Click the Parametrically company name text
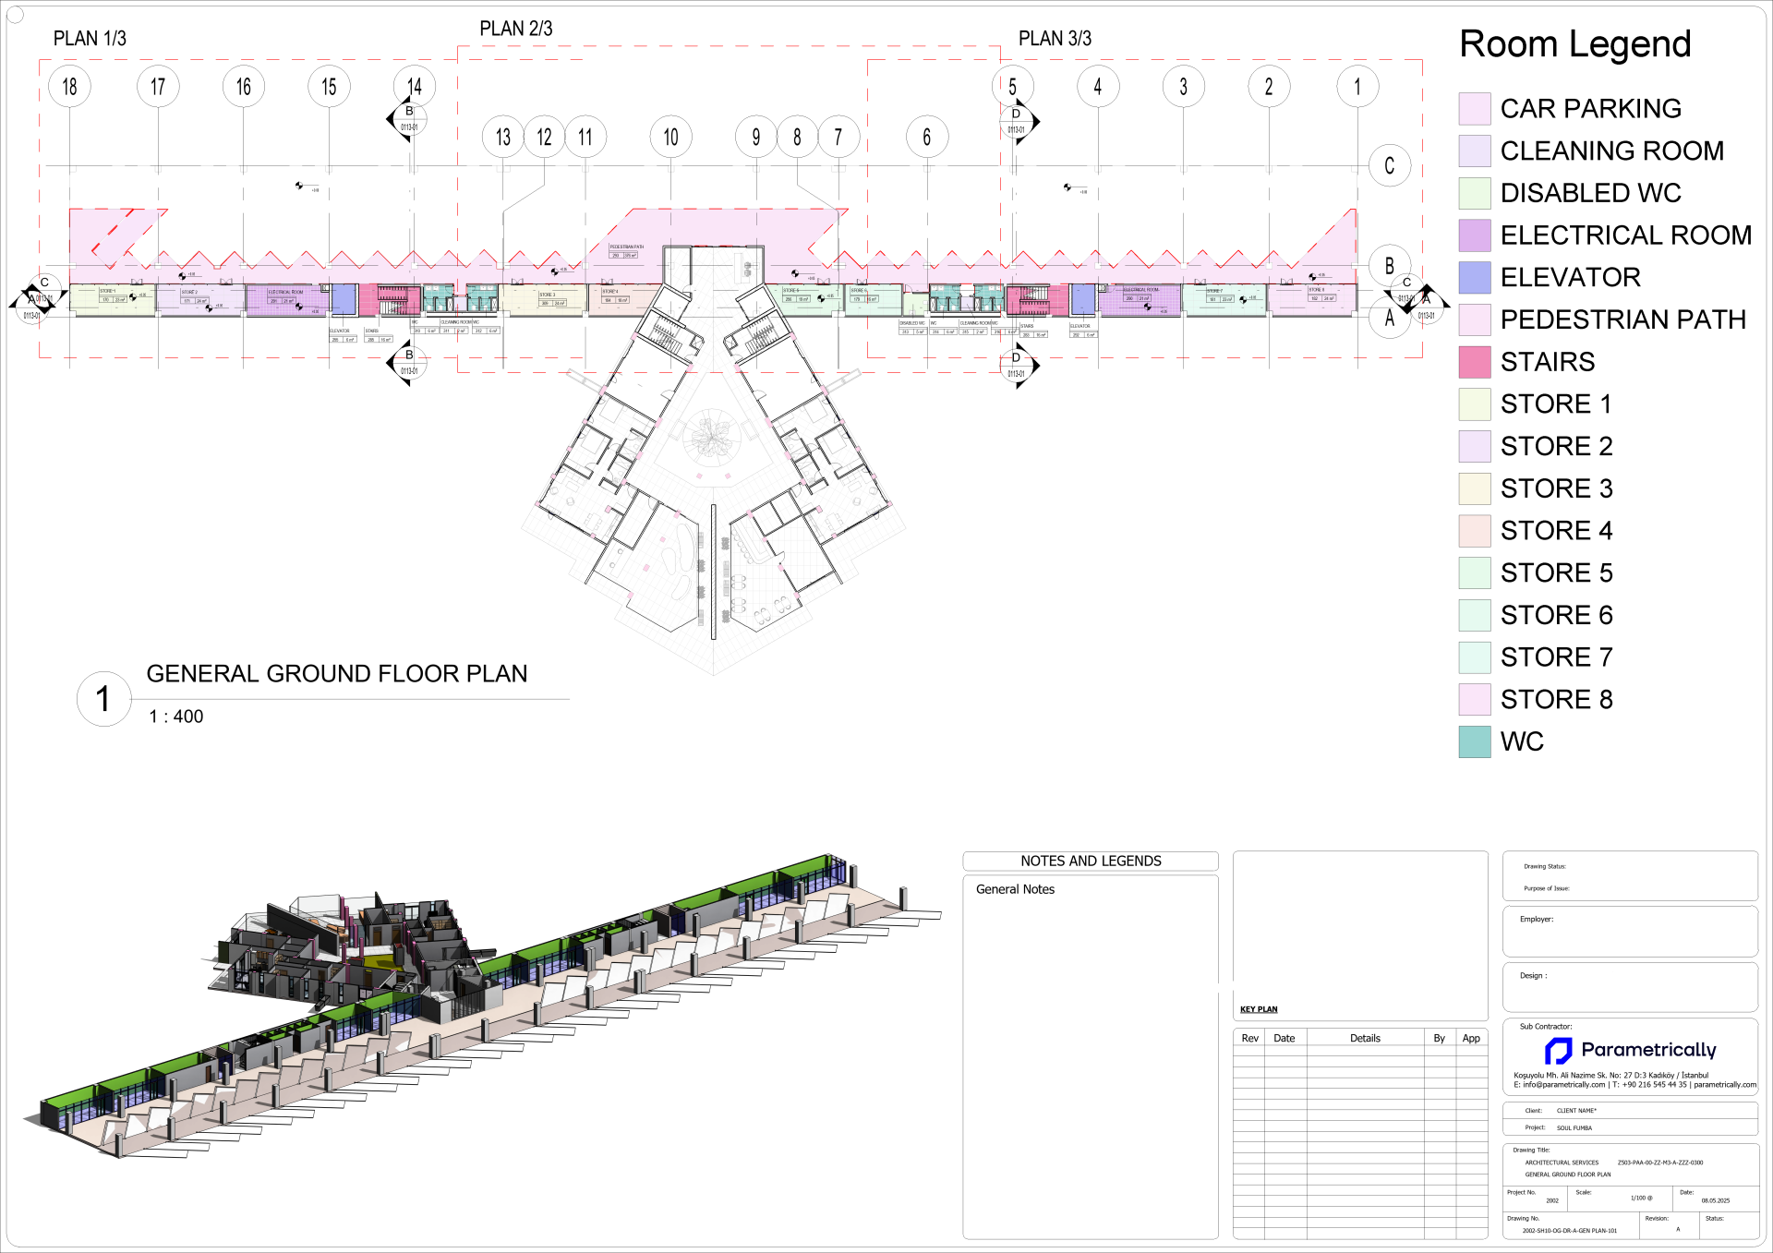 tap(1648, 1050)
